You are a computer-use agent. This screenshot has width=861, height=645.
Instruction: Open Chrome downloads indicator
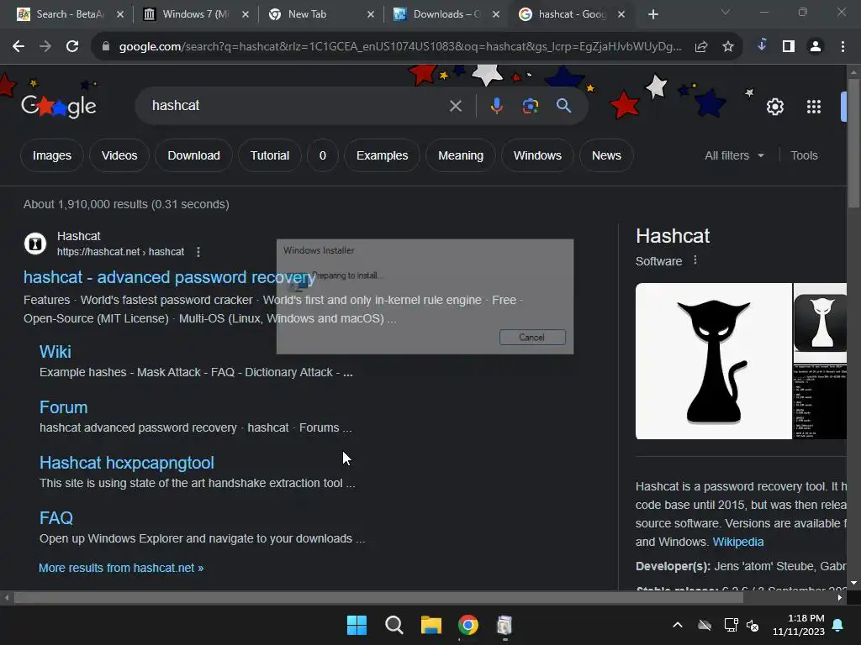point(762,45)
